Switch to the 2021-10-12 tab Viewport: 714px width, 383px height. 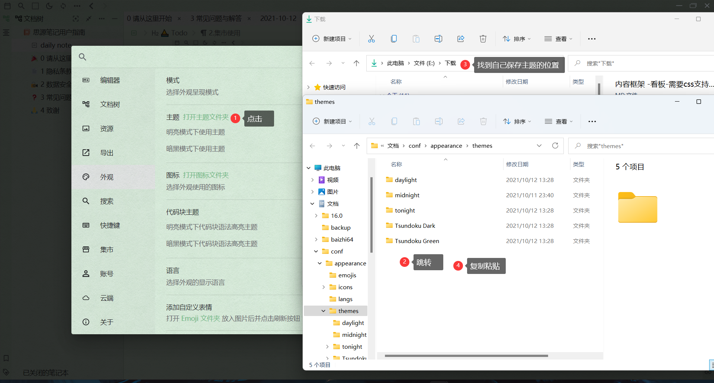pos(278,18)
